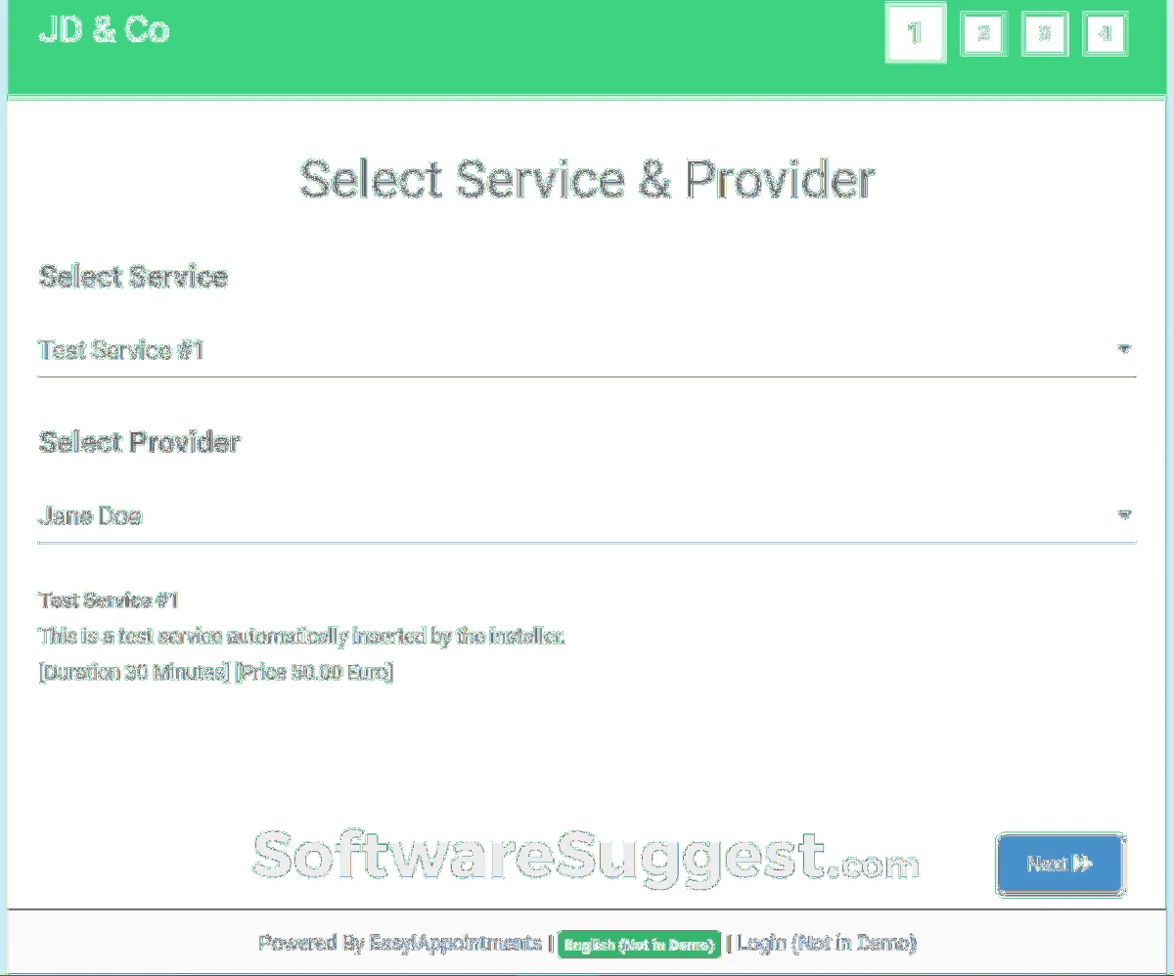Click the Next button
Image resolution: width=1174 pixels, height=976 pixels.
tap(1060, 864)
